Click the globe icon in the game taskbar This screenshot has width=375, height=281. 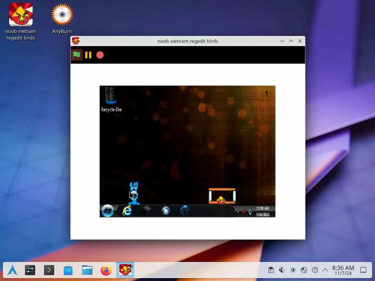[185, 210]
